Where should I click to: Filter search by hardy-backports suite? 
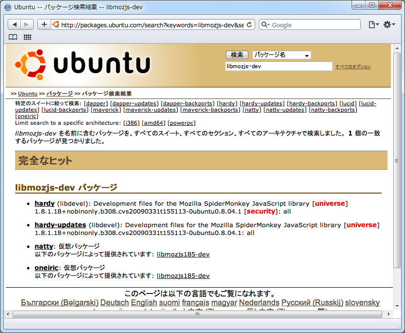[312, 103]
